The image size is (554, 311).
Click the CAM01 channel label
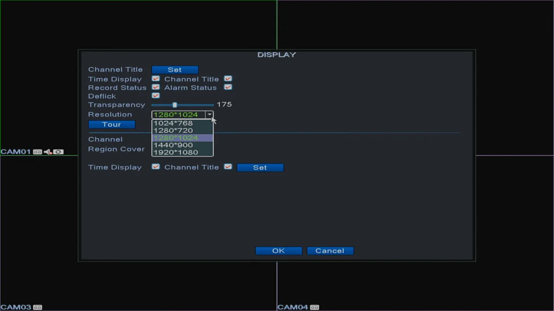16,152
